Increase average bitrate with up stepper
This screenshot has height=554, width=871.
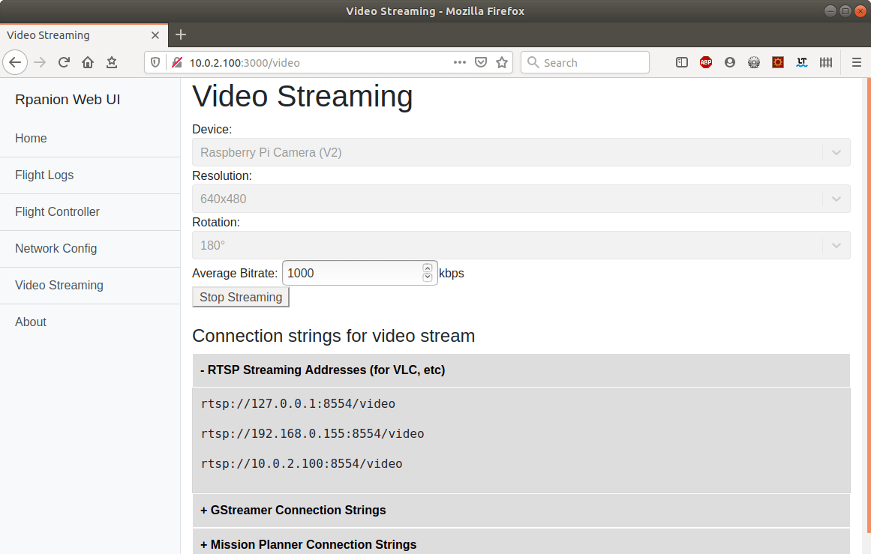(x=427, y=268)
